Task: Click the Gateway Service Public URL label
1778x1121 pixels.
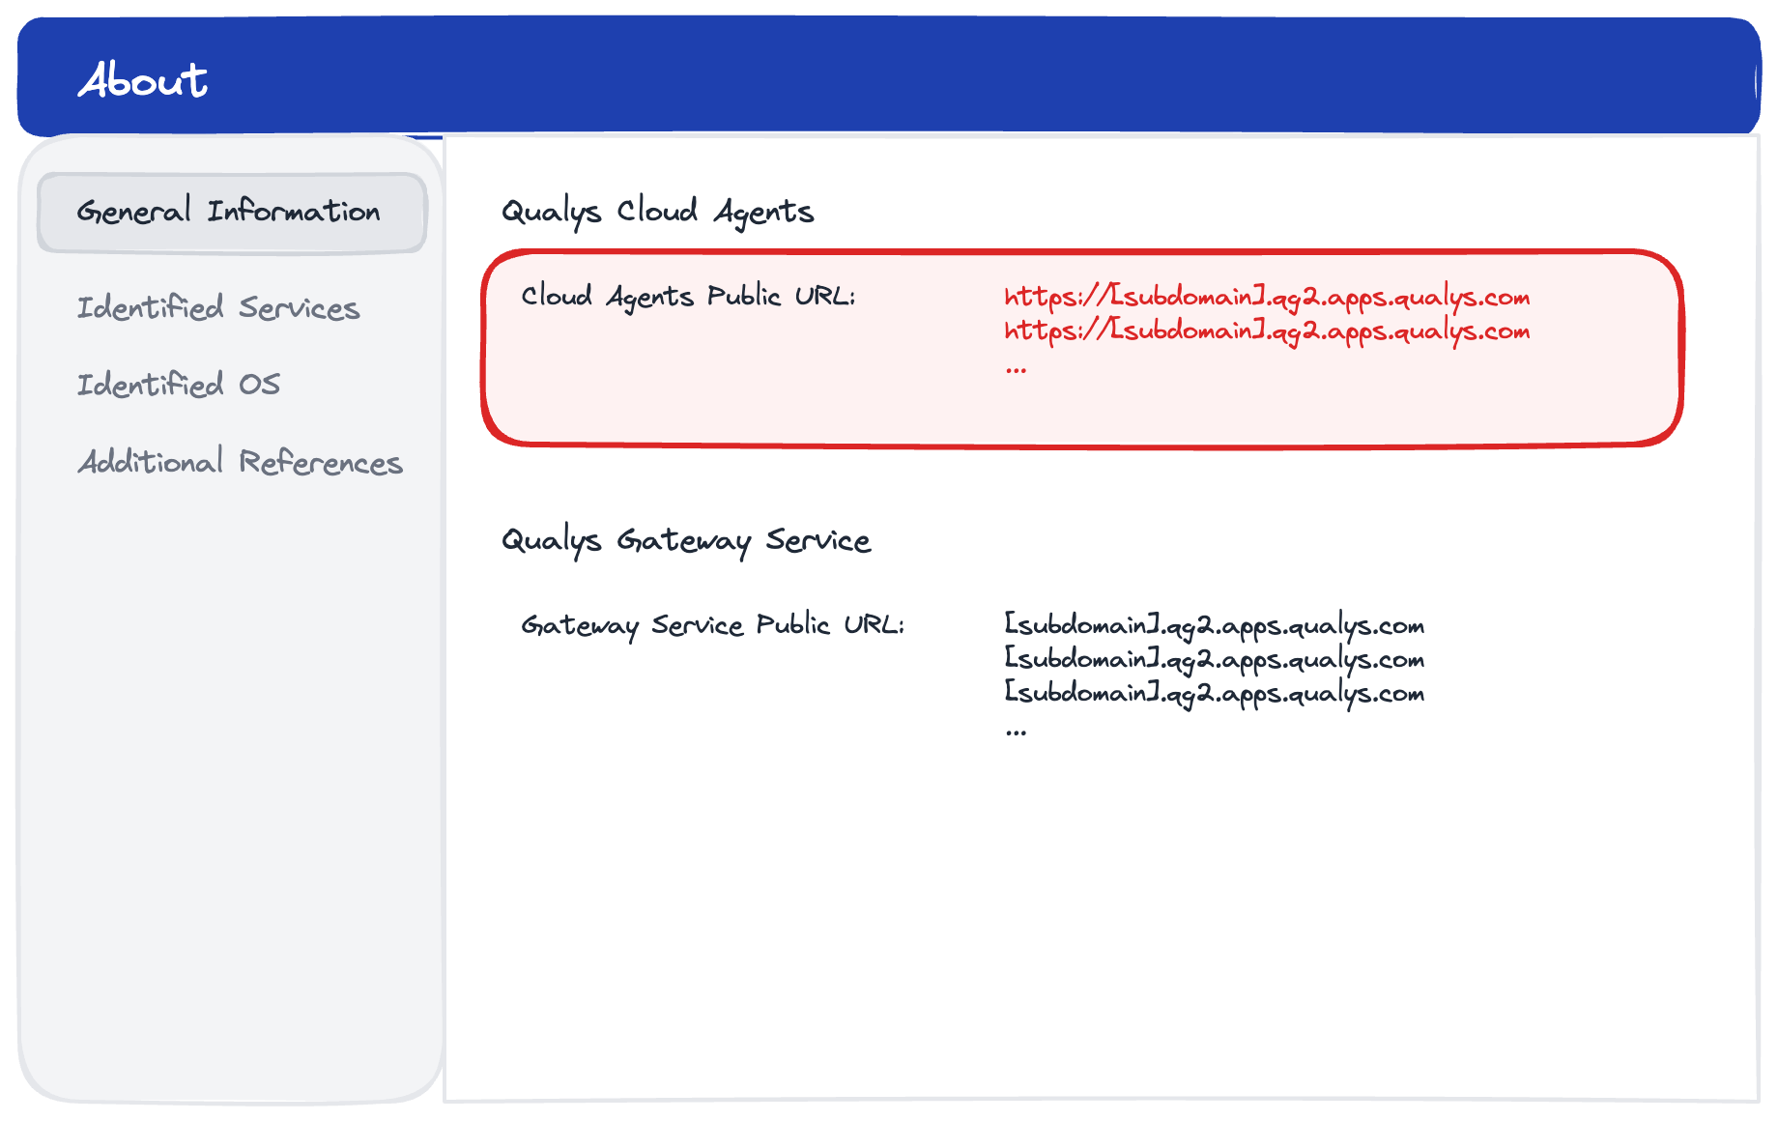Action: click(x=714, y=624)
